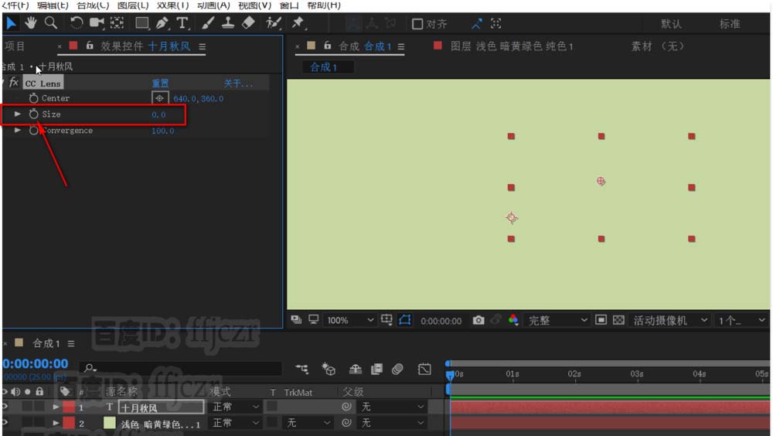This screenshot has width=773, height=436.
Task: Toggle transparency grid in viewer
Action: (x=618, y=320)
